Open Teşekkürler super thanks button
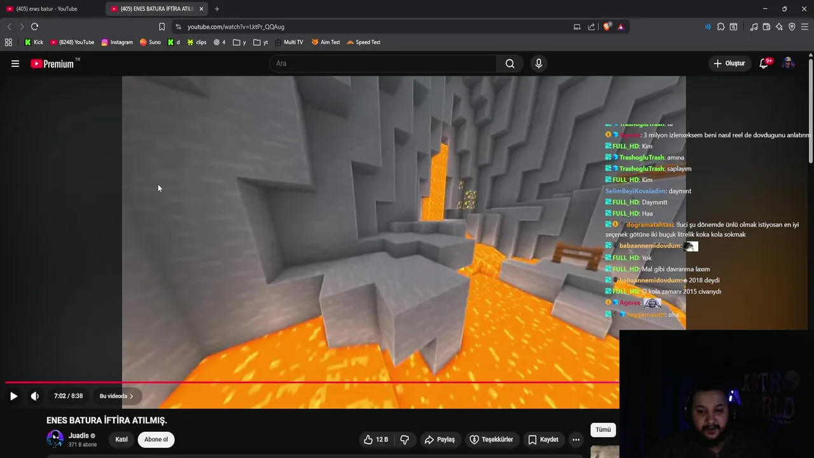 (x=491, y=440)
